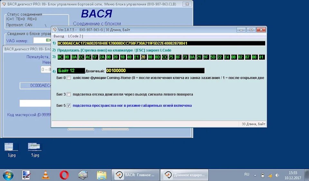Select byte cell 5D
This screenshot has height=181, width=309.
click(x=213, y=57)
